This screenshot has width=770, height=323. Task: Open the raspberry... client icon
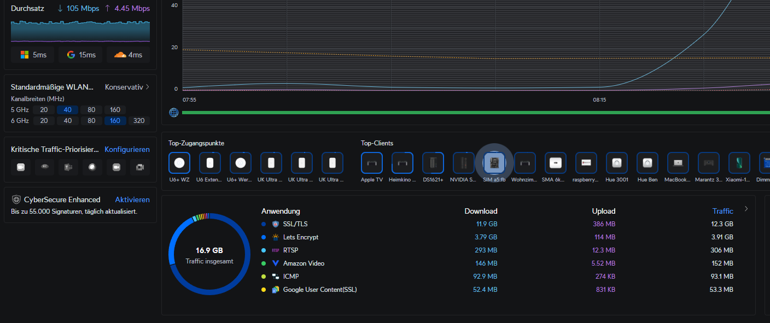pyautogui.click(x=586, y=163)
